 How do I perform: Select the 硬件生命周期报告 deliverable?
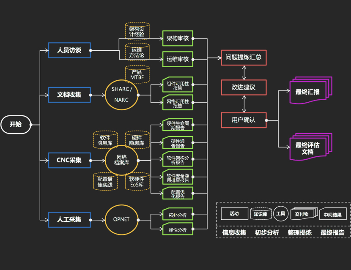point(178,125)
